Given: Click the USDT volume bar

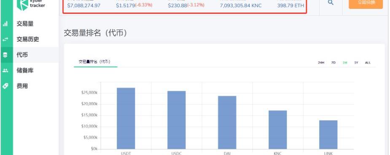Looking at the screenshot, I should (126, 118).
